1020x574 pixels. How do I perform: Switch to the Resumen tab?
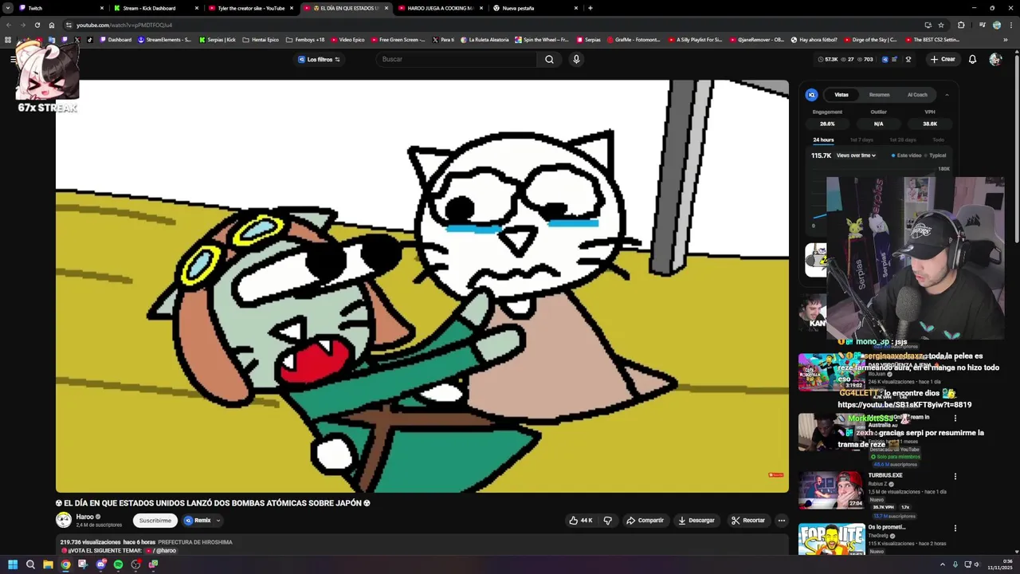pos(880,95)
